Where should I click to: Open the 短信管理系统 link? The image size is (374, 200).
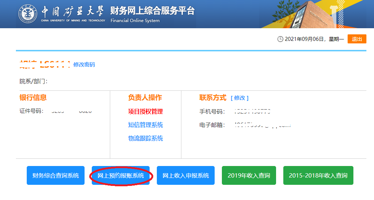(x=145, y=125)
